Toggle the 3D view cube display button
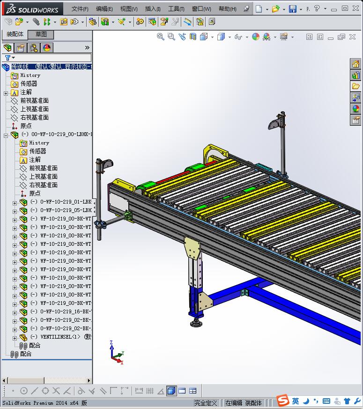 (171, 391)
